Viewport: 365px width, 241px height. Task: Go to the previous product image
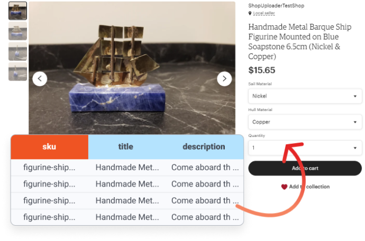tap(40, 79)
